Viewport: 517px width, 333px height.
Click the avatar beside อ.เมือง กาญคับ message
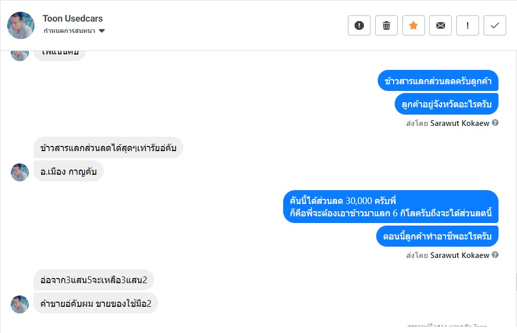coord(20,172)
